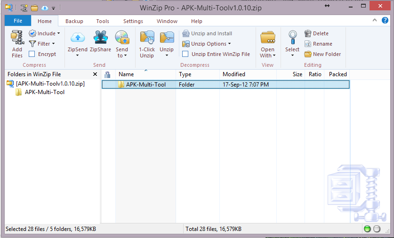Click the blue Help question mark icon
394x238 pixels.
tap(385, 20)
